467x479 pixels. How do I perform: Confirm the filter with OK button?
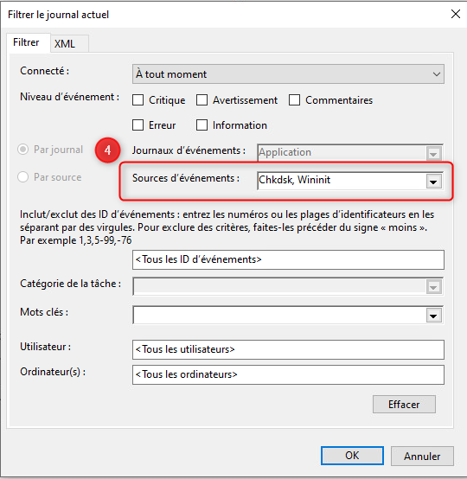[x=352, y=456]
